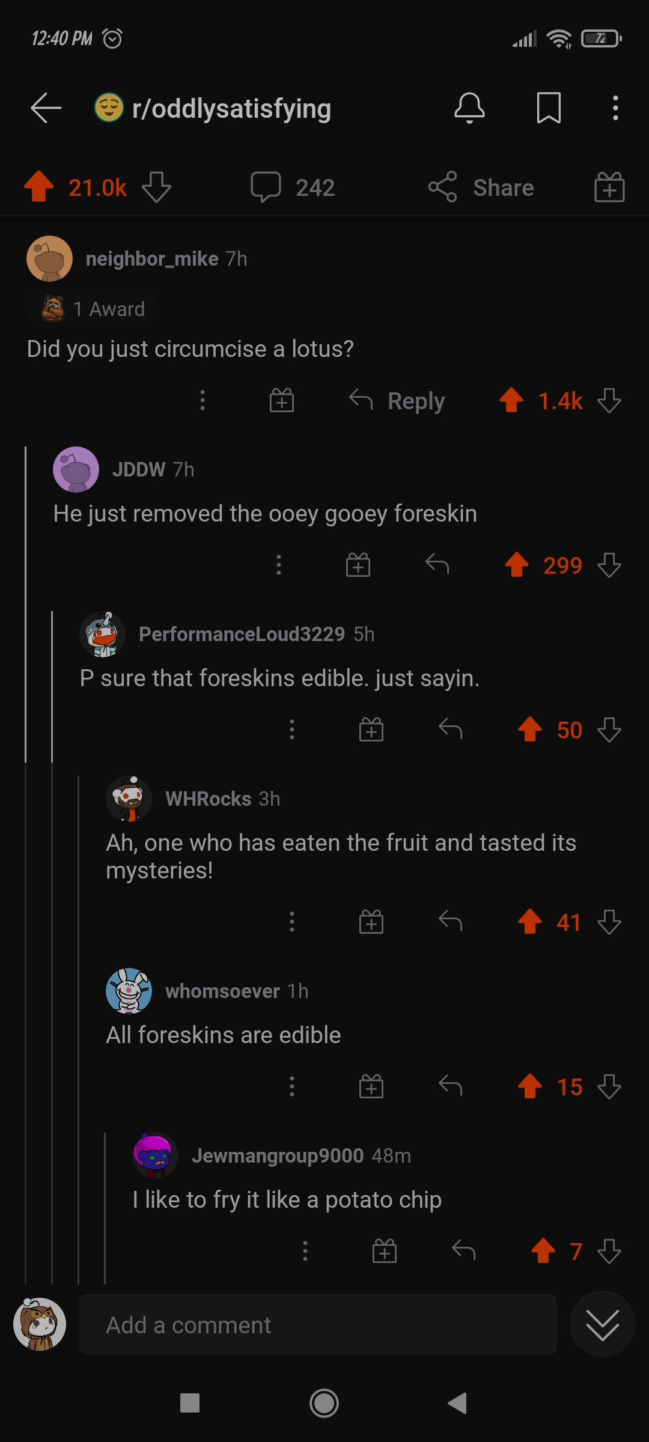The height and width of the screenshot is (1442, 649).
Task: Give an award to neighbor_mike's comment
Action: coord(280,400)
